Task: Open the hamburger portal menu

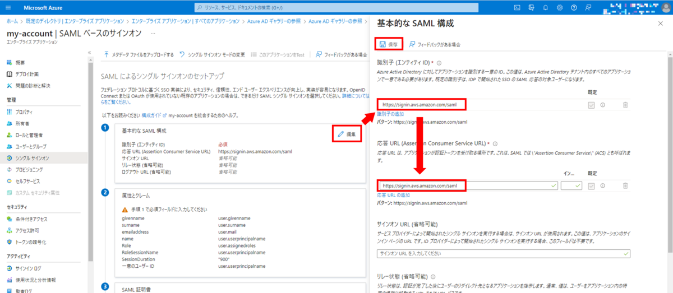Action: coord(8,7)
